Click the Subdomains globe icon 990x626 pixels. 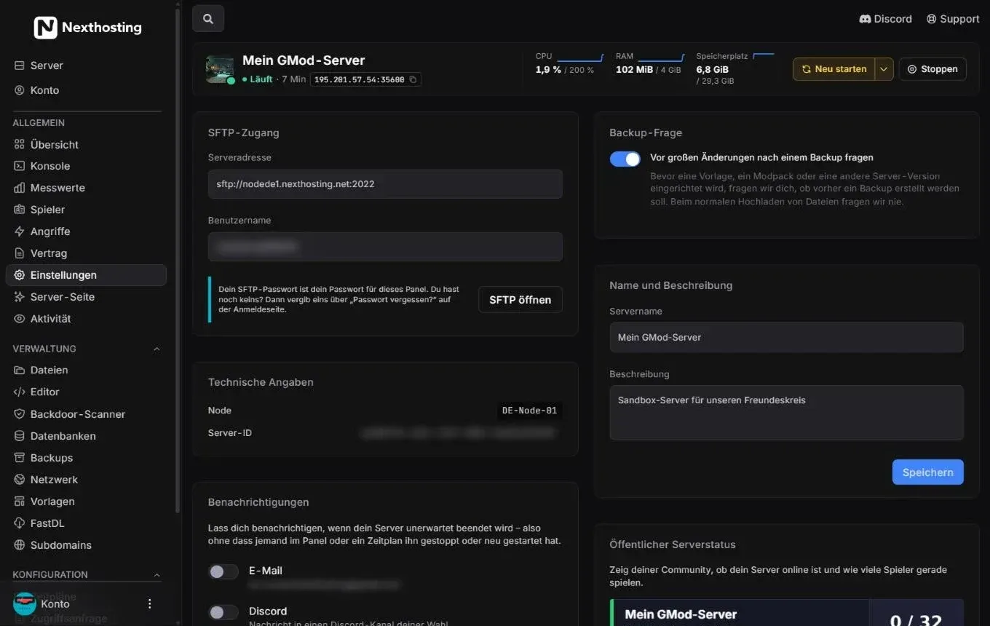pos(20,545)
